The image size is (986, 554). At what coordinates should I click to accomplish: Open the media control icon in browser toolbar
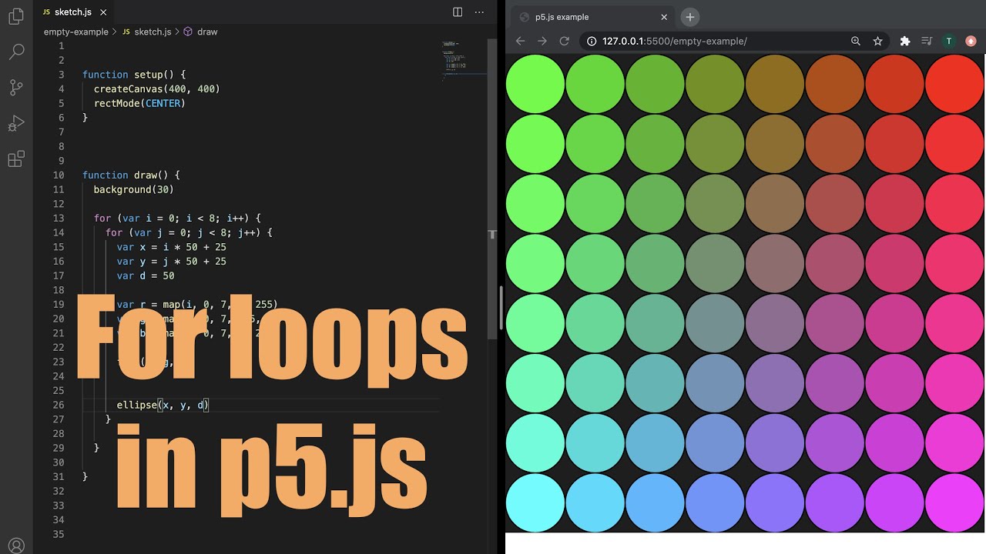tap(927, 41)
